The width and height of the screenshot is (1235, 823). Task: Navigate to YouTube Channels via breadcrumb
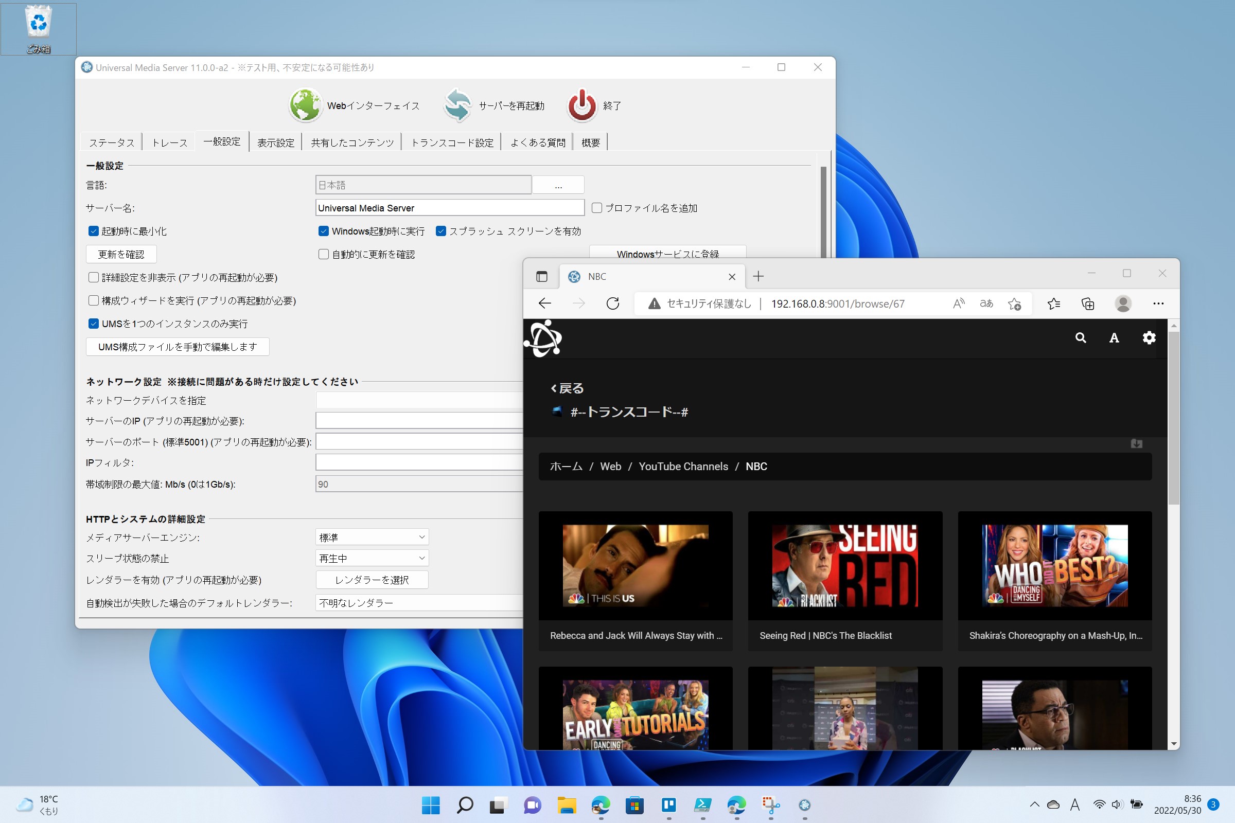[x=683, y=466]
